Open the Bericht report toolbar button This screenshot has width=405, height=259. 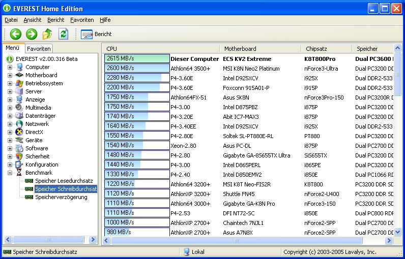click(96, 34)
